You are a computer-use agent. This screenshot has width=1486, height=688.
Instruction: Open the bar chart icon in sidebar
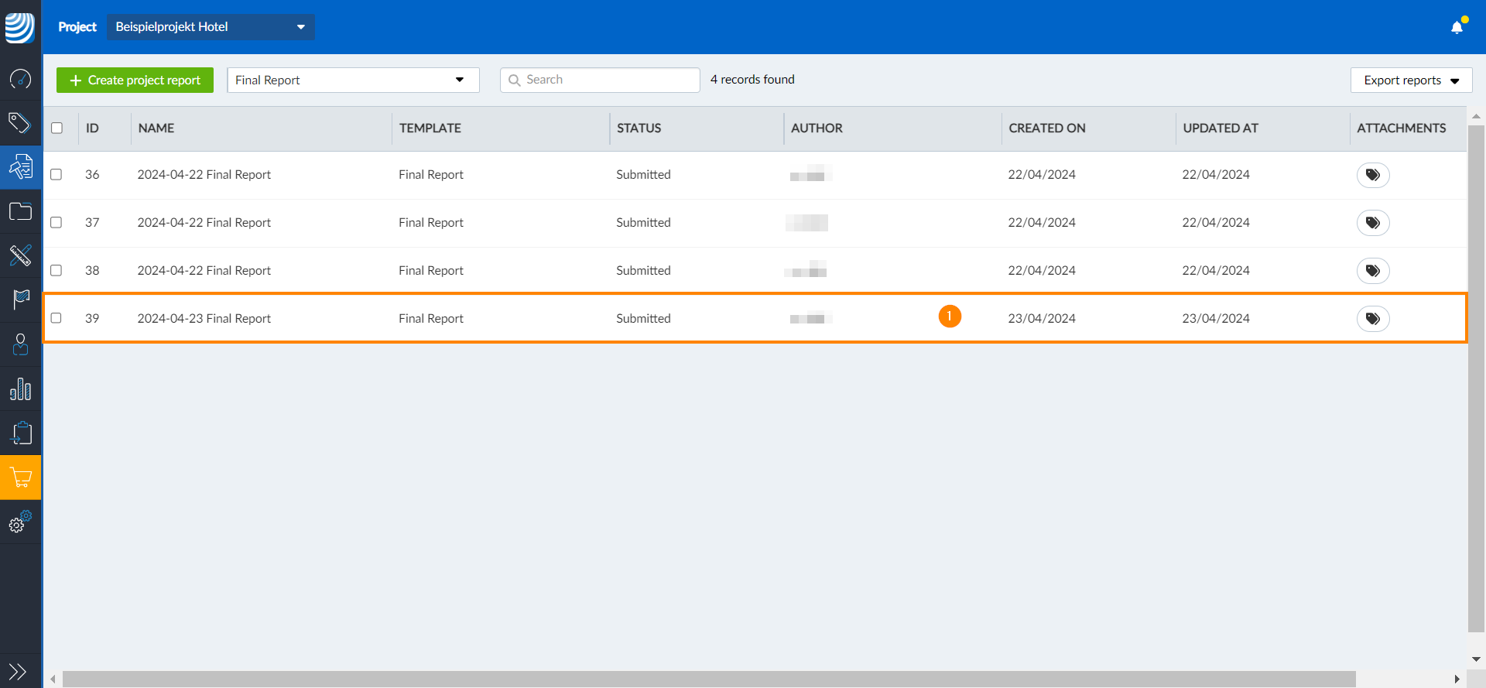pos(20,388)
